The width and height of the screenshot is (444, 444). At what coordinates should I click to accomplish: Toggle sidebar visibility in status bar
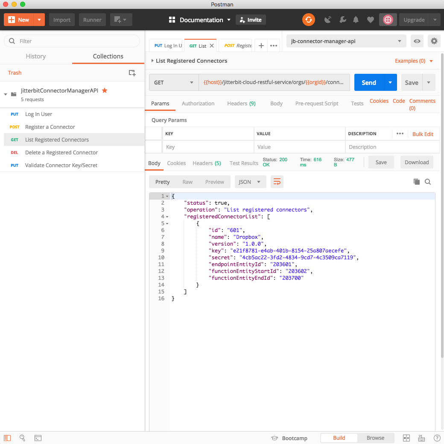[7, 438]
